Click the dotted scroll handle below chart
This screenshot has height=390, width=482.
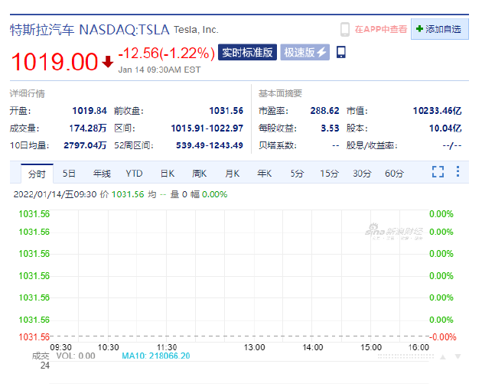click(x=405, y=356)
